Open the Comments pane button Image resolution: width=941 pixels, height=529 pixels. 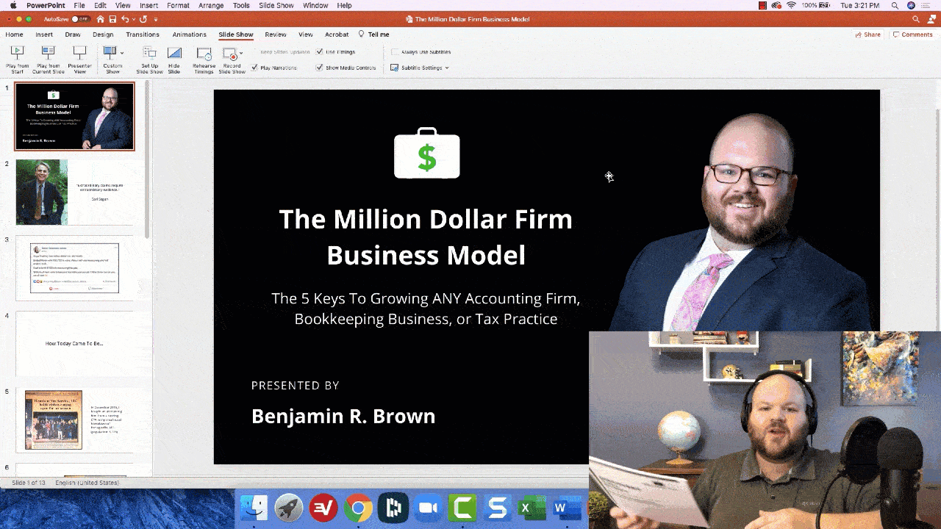point(912,35)
